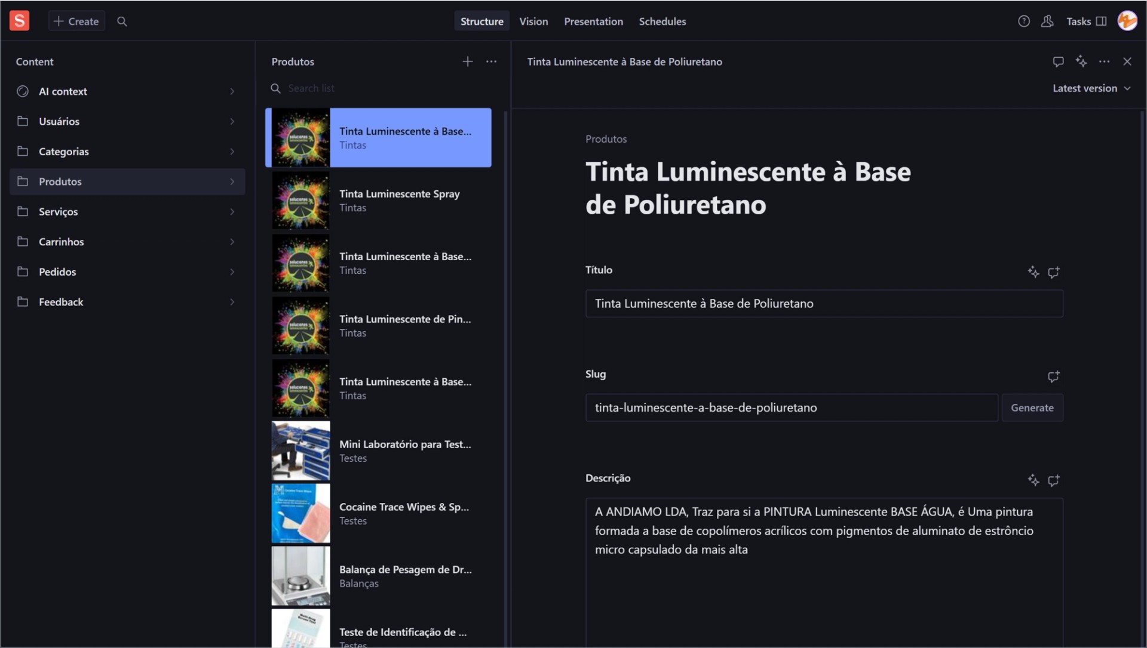Open document comments speech bubble icon
The width and height of the screenshot is (1147, 648).
point(1058,61)
